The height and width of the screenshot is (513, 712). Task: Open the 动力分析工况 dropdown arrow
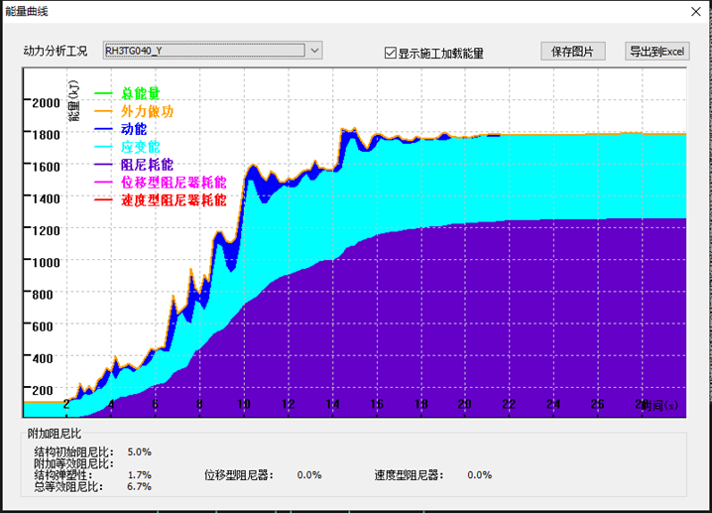(x=314, y=51)
